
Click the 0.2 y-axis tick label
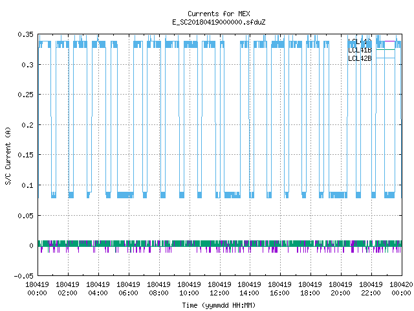coord(27,125)
